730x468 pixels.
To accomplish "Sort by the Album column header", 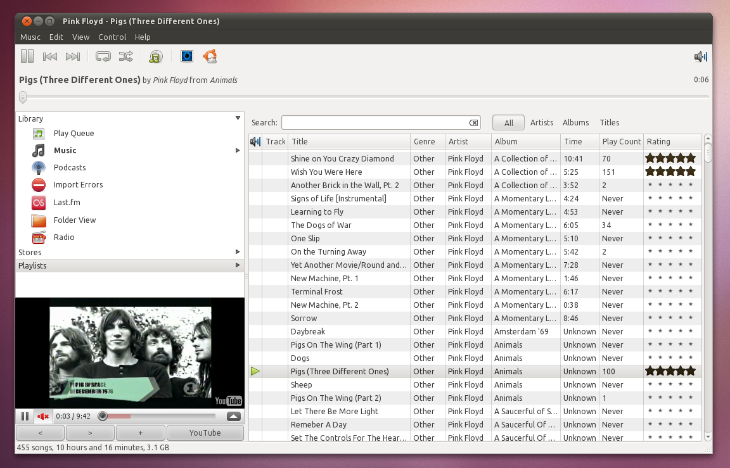I will coord(525,141).
